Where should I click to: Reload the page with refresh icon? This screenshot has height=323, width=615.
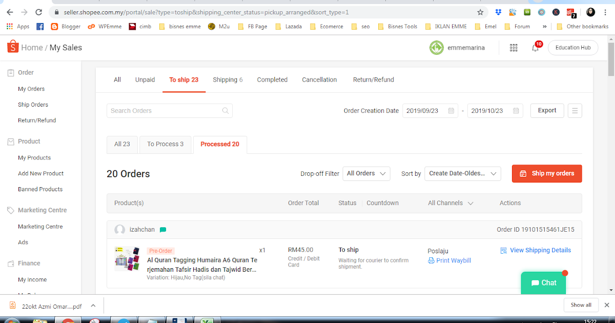(39, 12)
